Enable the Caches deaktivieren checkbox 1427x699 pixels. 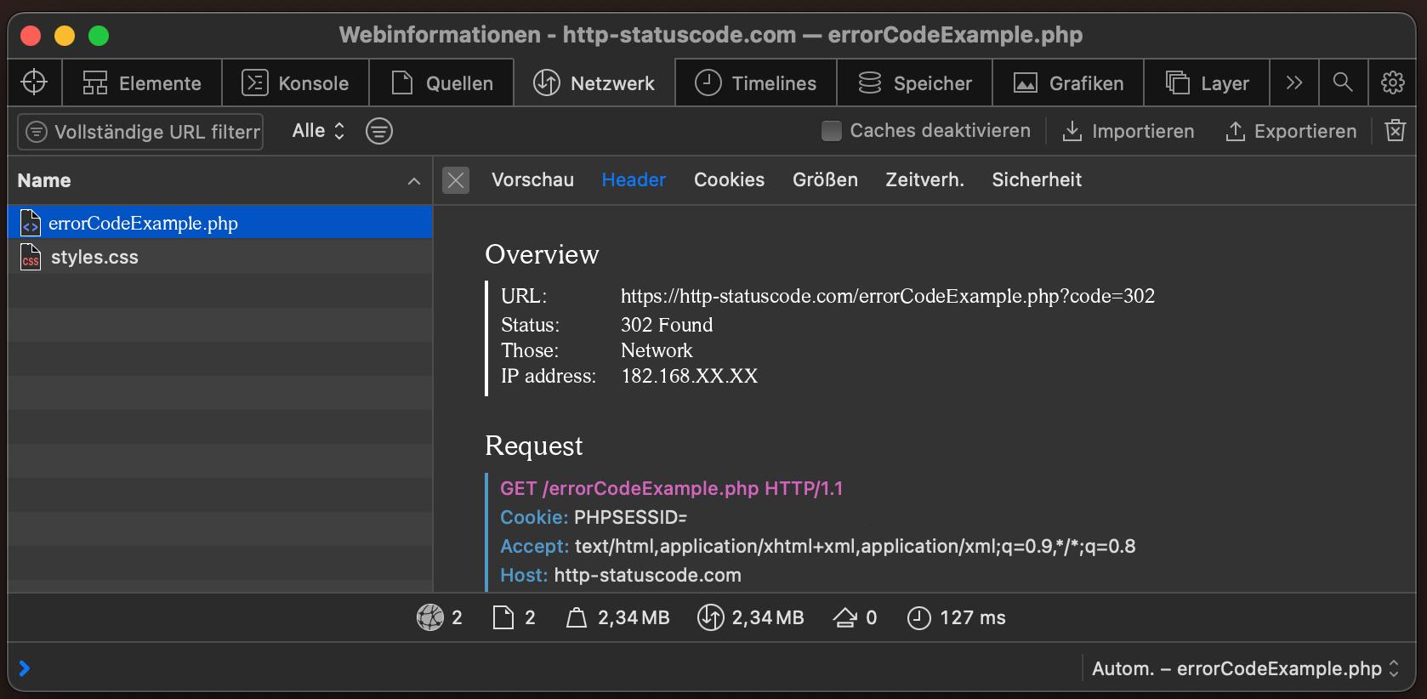pos(832,131)
